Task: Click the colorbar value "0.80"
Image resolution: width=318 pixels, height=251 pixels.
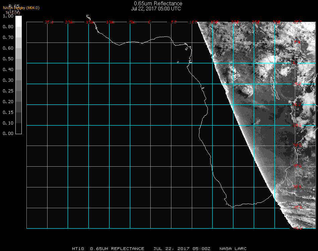Action: [8, 27]
